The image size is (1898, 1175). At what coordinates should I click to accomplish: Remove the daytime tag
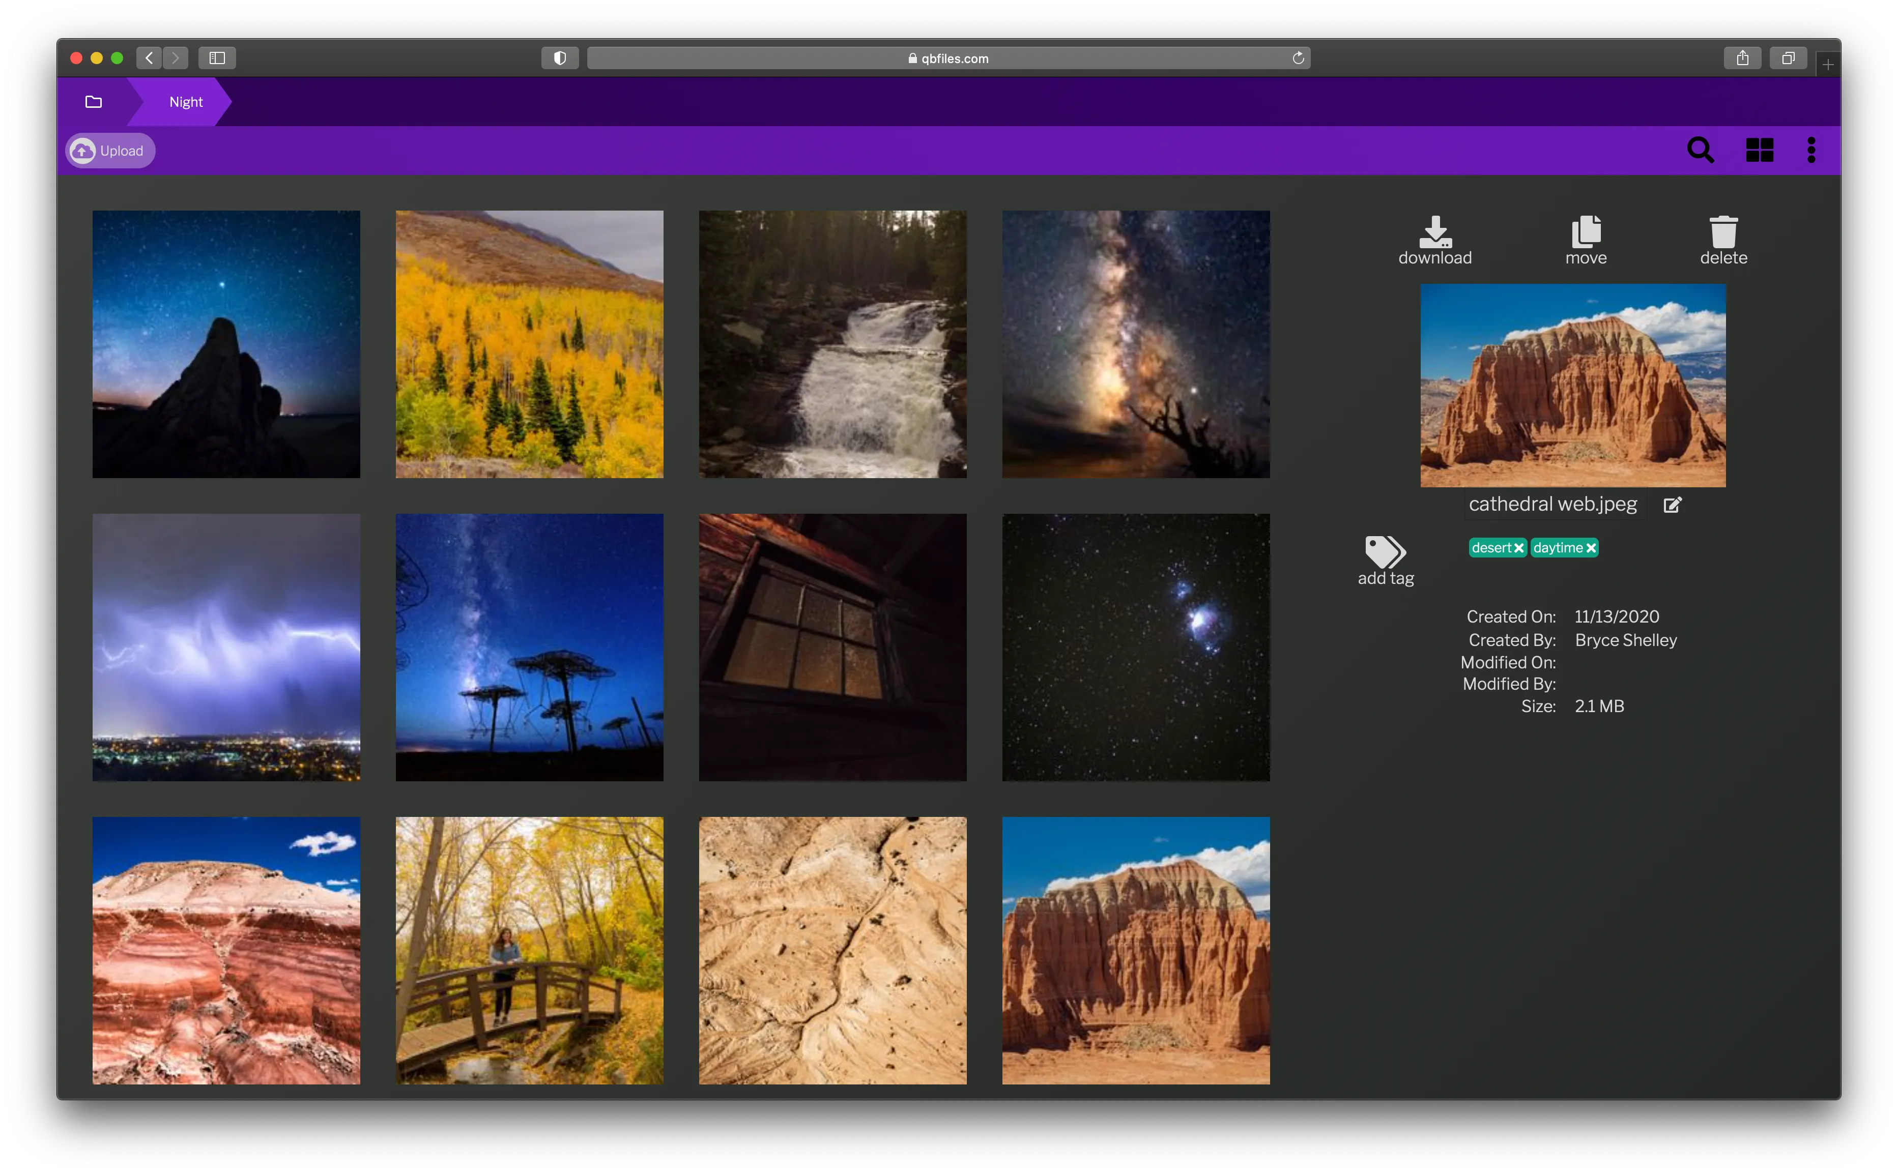(x=1591, y=549)
